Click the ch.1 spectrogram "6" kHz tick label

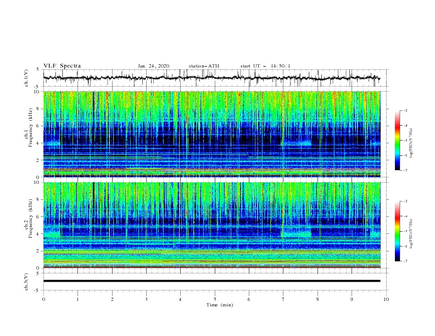point(38,126)
